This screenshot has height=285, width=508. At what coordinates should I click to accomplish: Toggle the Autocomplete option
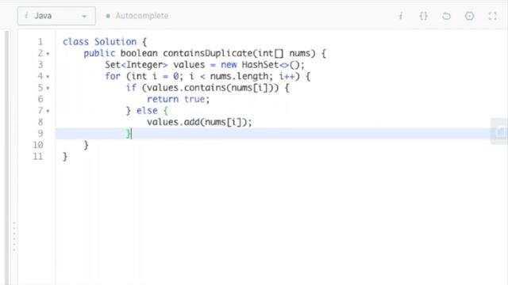click(x=137, y=16)
